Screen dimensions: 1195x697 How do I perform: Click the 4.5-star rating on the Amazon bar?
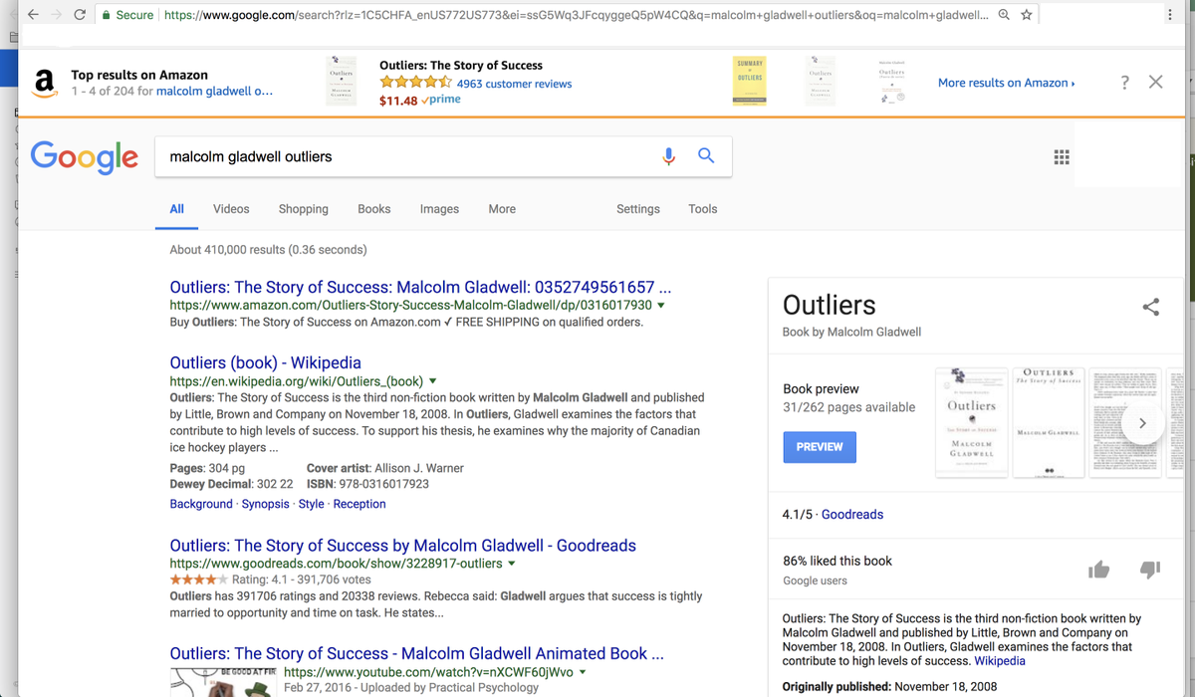[x=416, y=84]
